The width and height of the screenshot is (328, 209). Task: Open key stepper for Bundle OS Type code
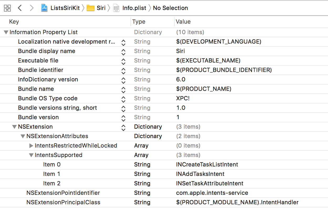[123, 99]
